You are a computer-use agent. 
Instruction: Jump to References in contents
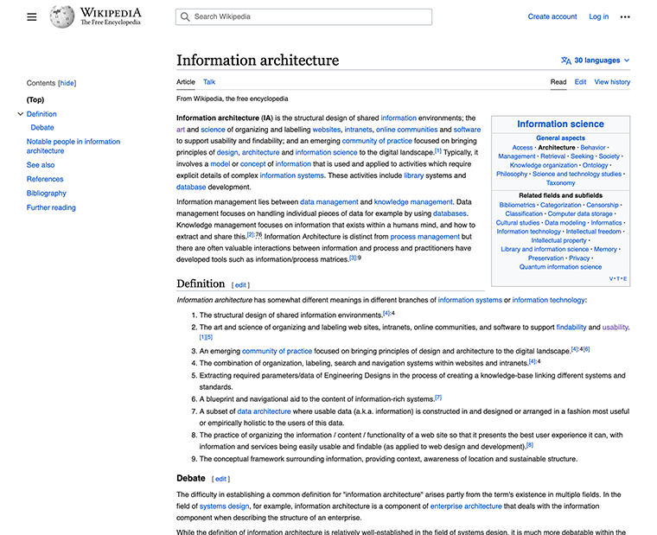45,179
